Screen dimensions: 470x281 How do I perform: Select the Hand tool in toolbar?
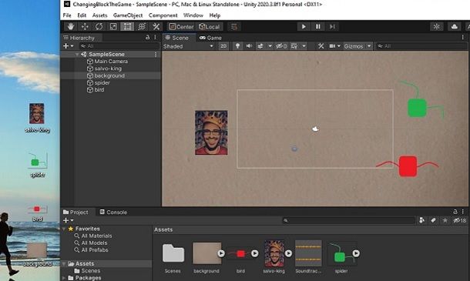[70, 27]
